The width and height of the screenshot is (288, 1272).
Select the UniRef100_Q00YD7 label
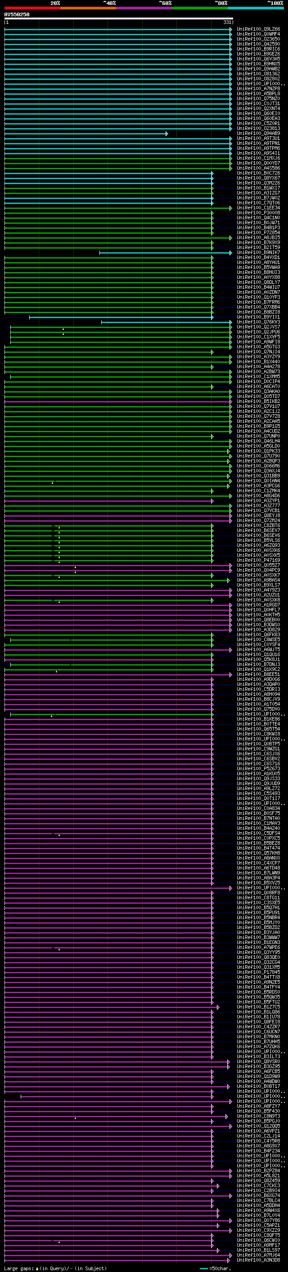pos(258,163)
